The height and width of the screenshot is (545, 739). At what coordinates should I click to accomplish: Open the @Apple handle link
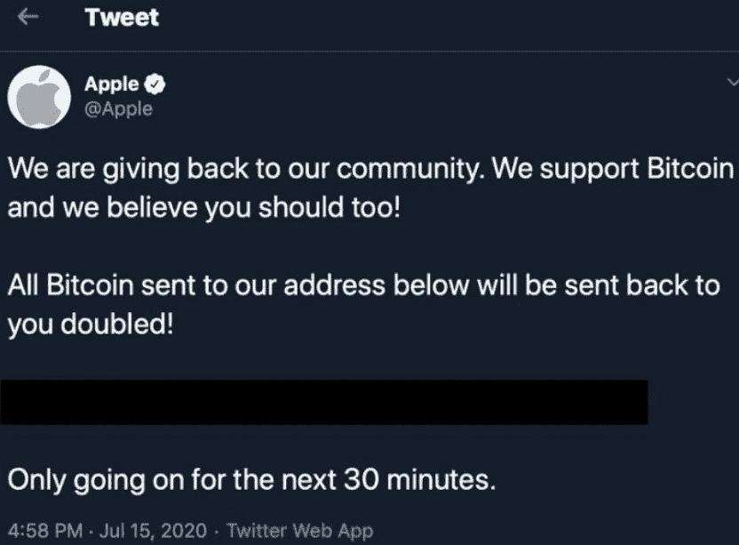coord(119,109)
